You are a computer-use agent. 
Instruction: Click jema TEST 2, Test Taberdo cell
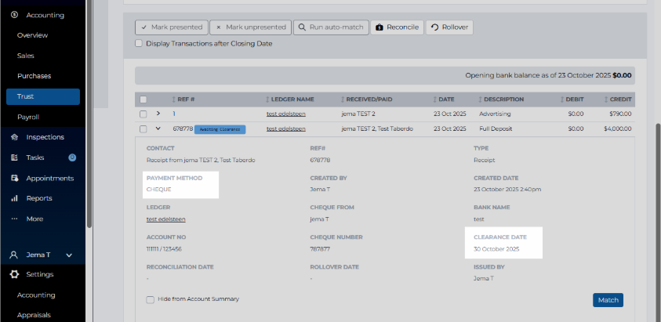377,129
